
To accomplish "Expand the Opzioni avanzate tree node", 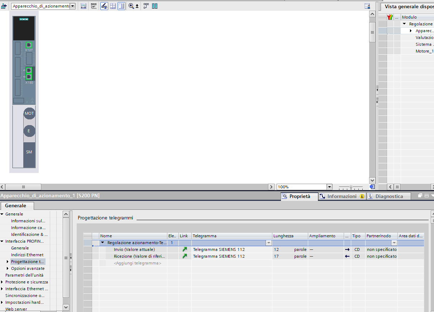I will click(x=8, y=268).
